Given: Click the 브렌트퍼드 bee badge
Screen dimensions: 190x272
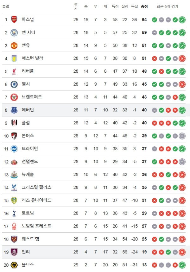Looking at the screenshot, I should 14,96.
